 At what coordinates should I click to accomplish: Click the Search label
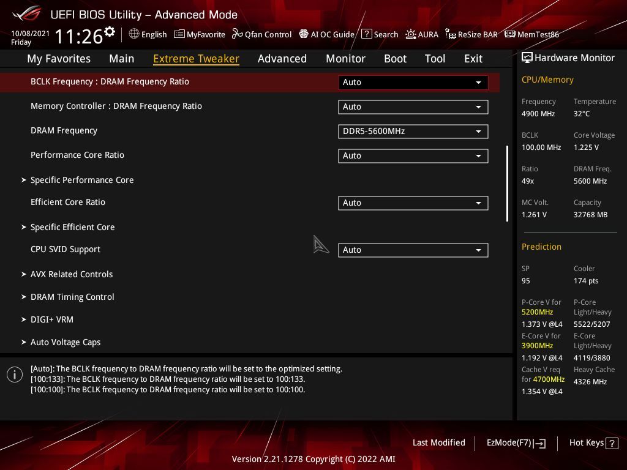pyautogui.click(x=386, y=35)
